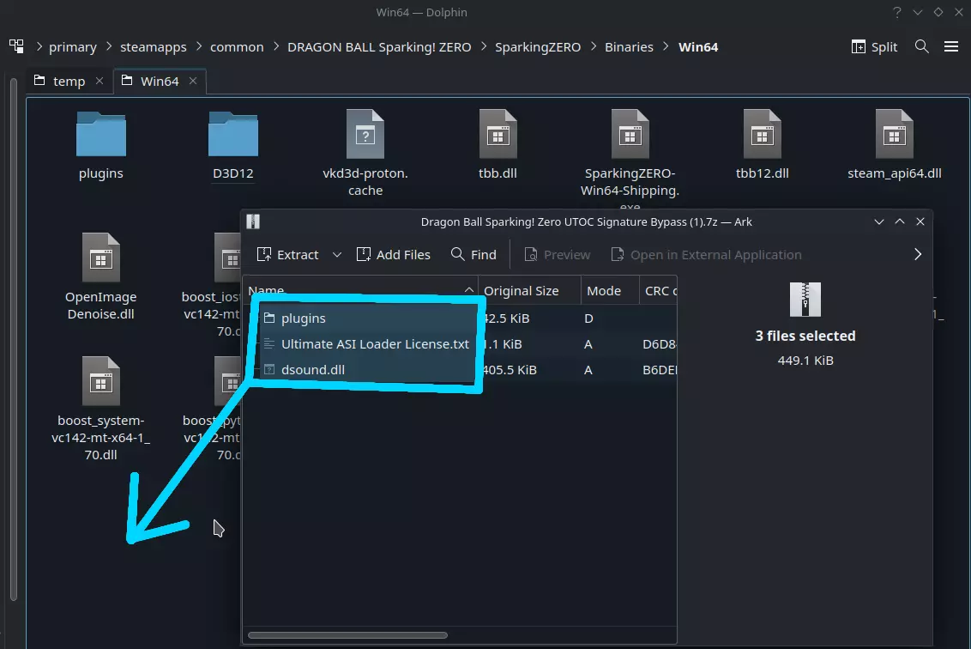The height and width of the screenshot is (649, 971).
Task: Select the SparkingZERO-Win64-Shipping.exe file
Action: pos(630,134)
